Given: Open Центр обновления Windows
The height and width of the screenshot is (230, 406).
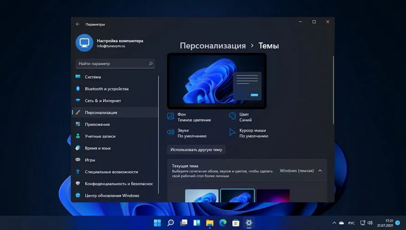Looking at the screenshot, I should click(115, 195).
